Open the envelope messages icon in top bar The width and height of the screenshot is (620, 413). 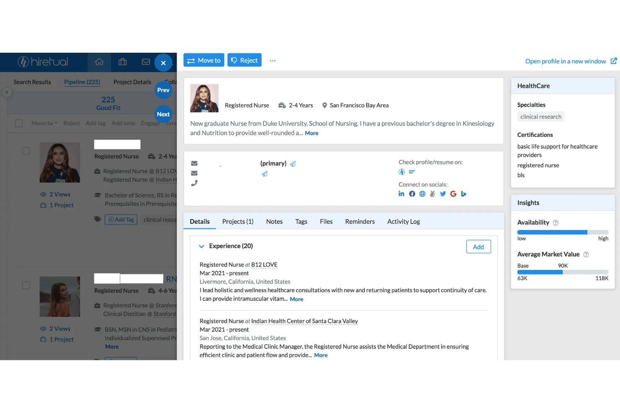tap(146, 62)
